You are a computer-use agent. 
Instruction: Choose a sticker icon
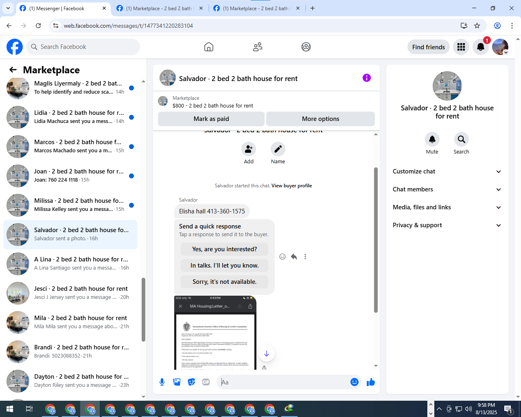[x=191, y=382]
